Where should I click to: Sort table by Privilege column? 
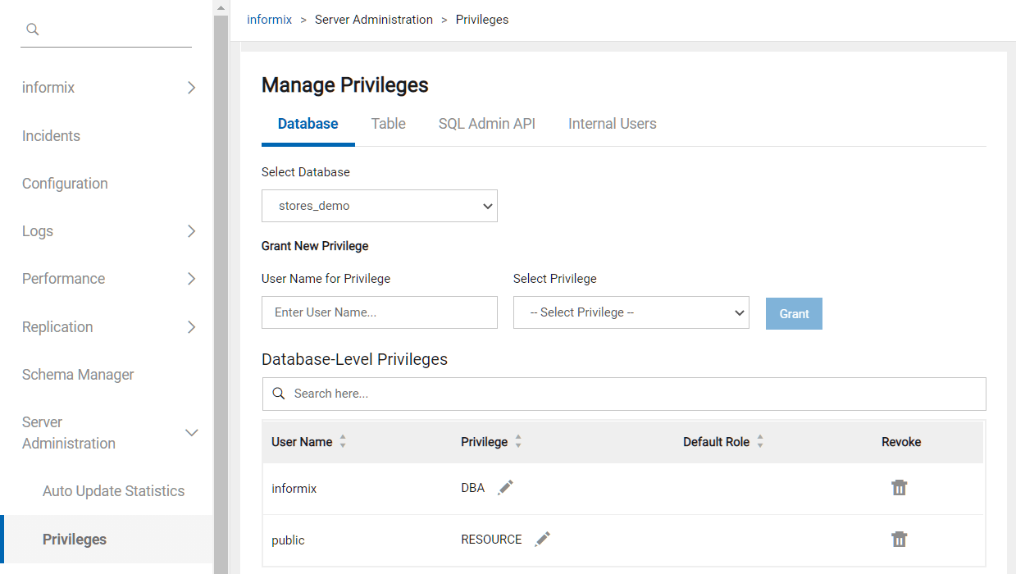517,442
